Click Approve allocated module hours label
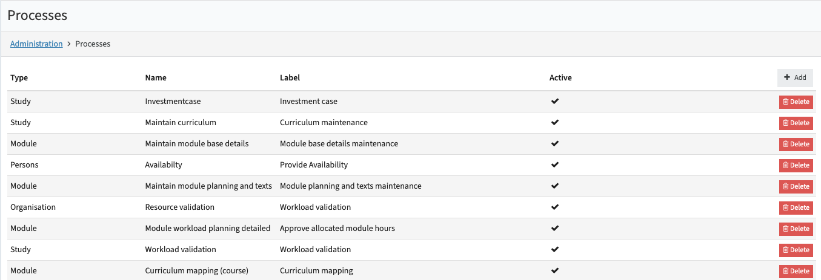Viewport: 821px width, 280px height. [x=337, y=228]
